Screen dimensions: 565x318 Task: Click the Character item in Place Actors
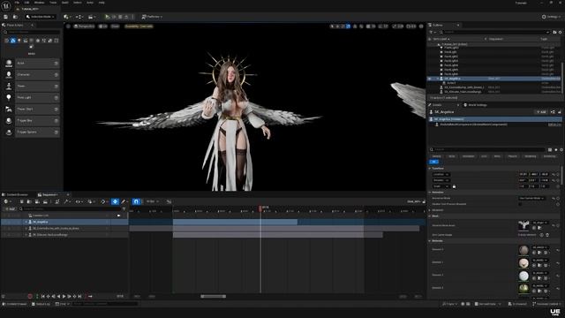[x=32, y=74]
